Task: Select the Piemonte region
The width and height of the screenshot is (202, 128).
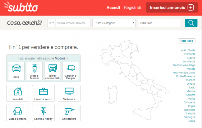Action: click(190, 54)
